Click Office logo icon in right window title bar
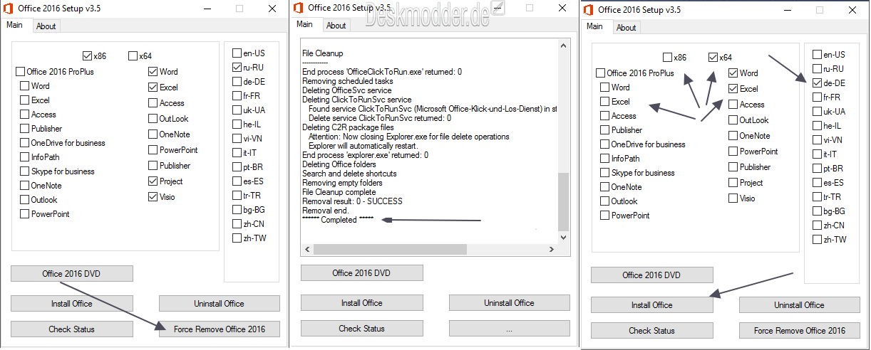The width and height of the screenshot is (871, 350). coord(589,10)
